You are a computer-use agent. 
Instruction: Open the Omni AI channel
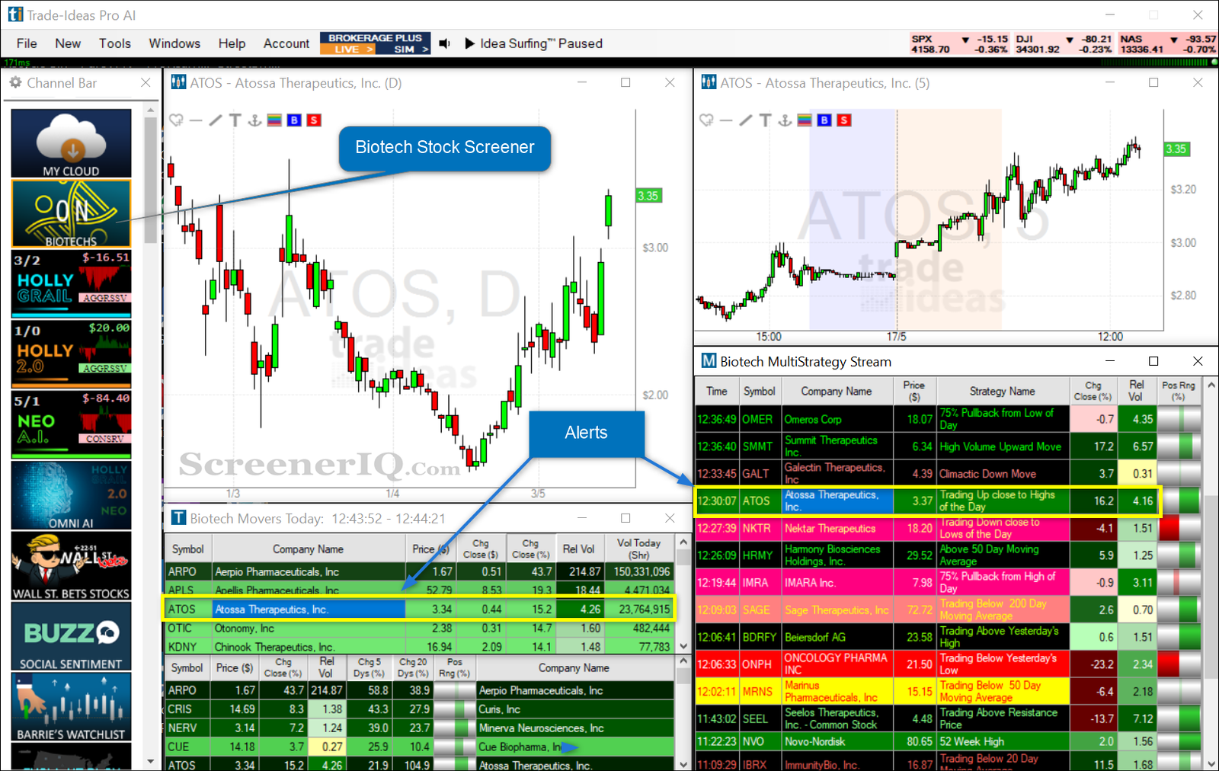71,495
